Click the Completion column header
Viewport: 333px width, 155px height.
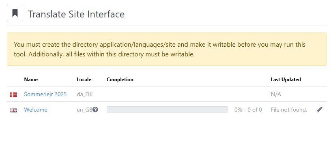tap(120, 80)
